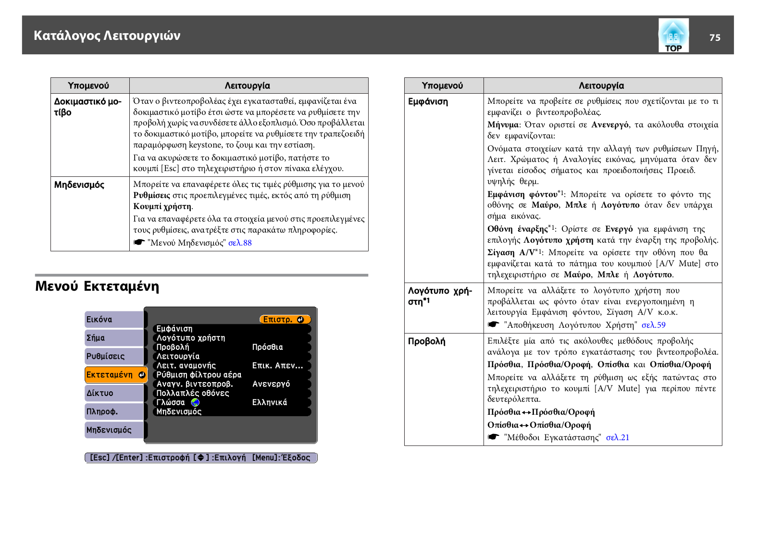
Task: Choose the Λογότυπο χρήστη menu entry
Action: click(x=232, y=338)
